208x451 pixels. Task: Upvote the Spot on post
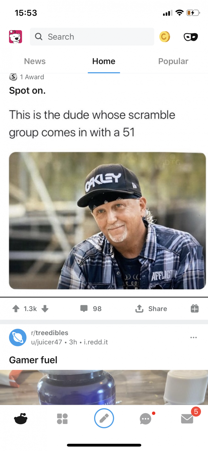click(16, 309)
